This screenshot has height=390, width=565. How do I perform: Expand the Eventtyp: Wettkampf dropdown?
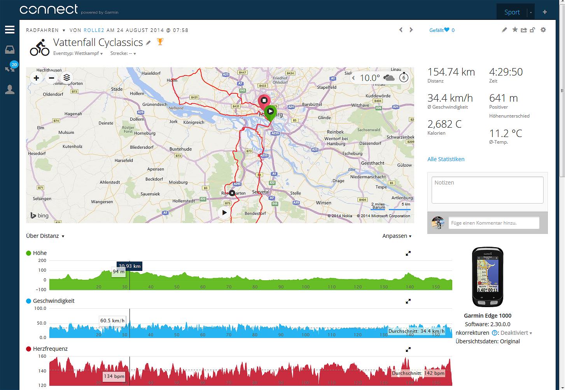click(78, 54)
